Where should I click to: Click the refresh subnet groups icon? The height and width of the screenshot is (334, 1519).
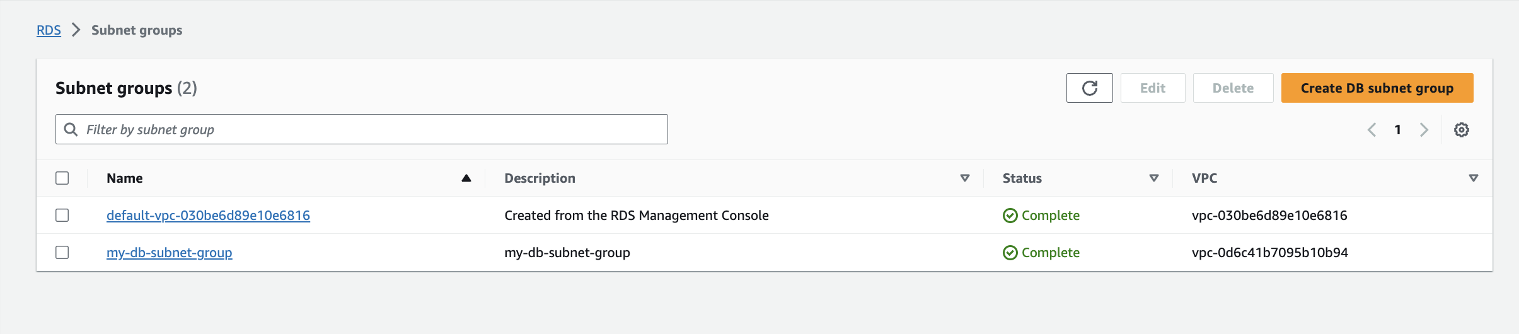coord(1089,88)
